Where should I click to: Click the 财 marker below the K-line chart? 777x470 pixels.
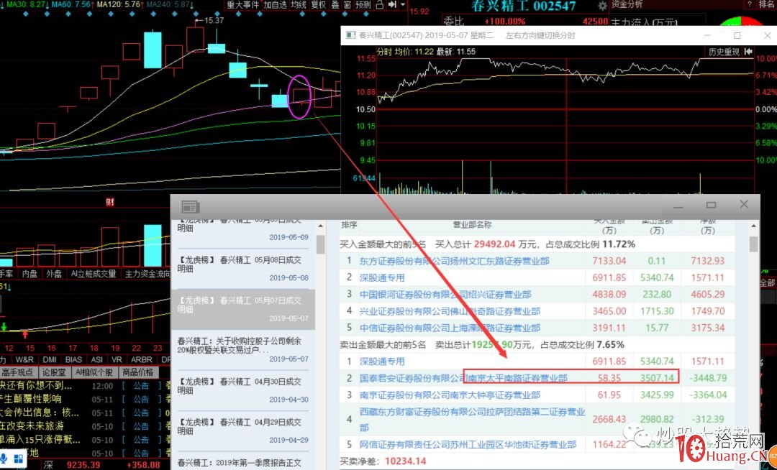(110, 202)
